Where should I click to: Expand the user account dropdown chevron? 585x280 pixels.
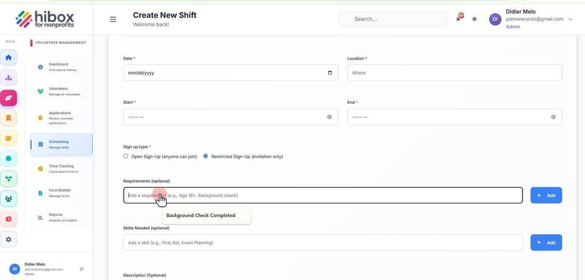[570, 19]
